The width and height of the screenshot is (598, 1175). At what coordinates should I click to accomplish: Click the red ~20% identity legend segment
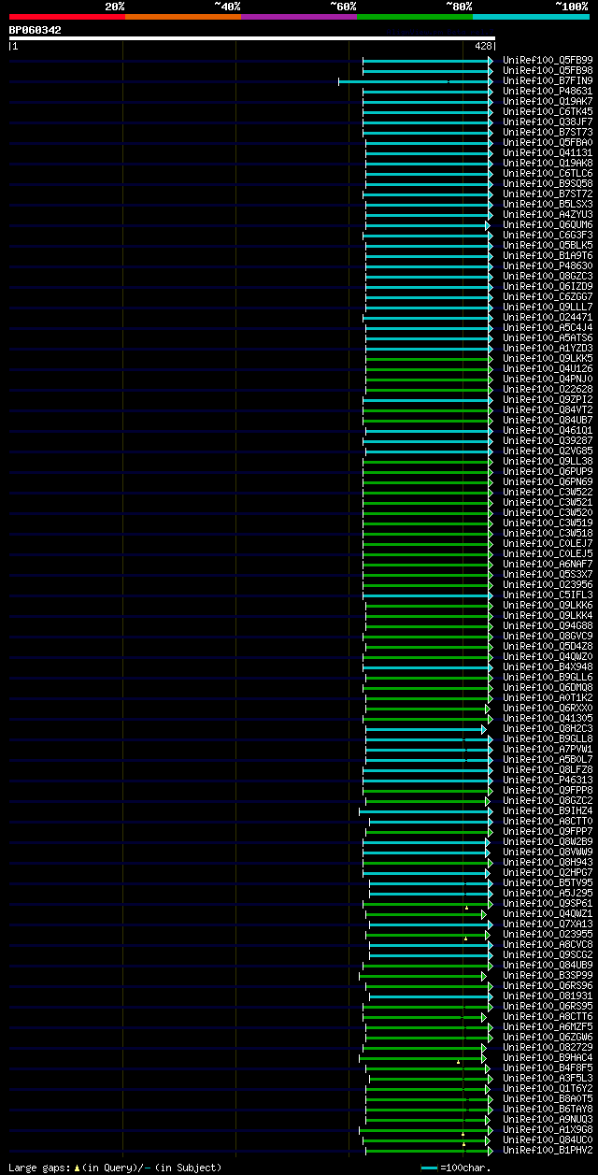(x=66, y=17)
